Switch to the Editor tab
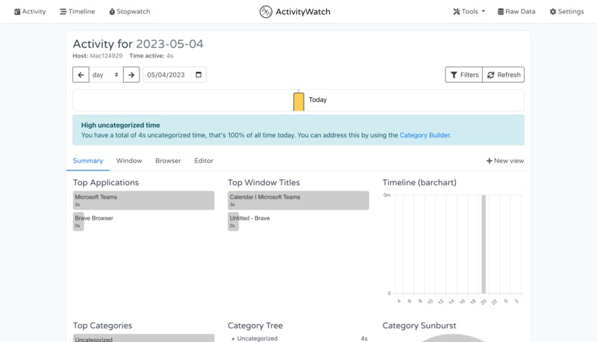Image resolution: width=597 pixels, height=342 pixels. click(204, 161)
